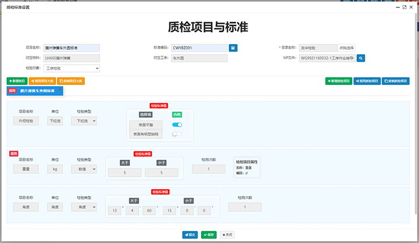The image size is (419, 243).
Task: Click the orange 复制项目大类 button
Action: tap(71, 81)
